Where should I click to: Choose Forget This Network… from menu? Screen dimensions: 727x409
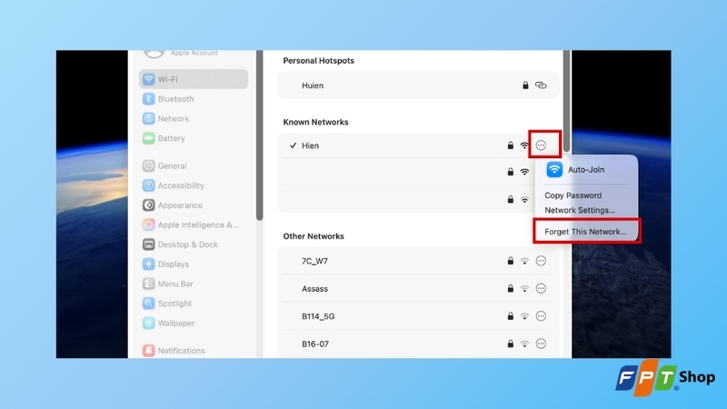click(x=585, y=232)
